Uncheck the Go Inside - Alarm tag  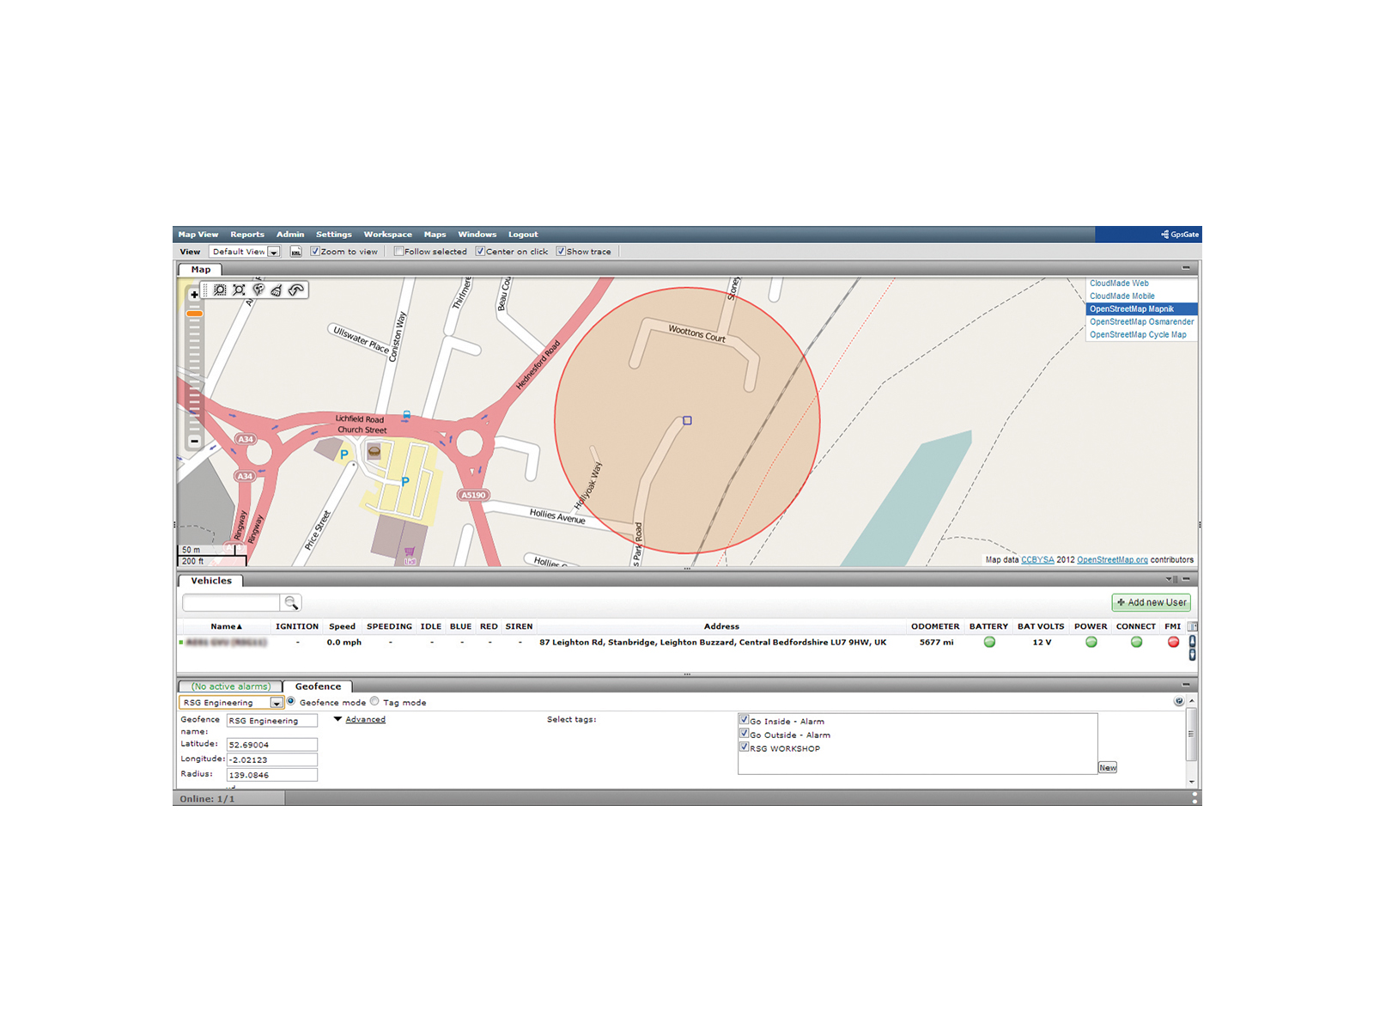tap(744, 720)
